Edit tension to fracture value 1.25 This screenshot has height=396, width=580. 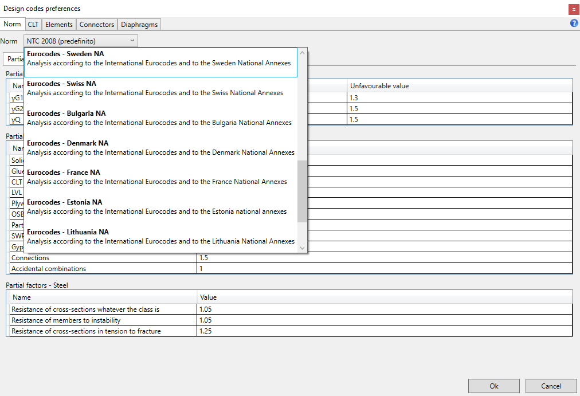click(x=385, y=331)
